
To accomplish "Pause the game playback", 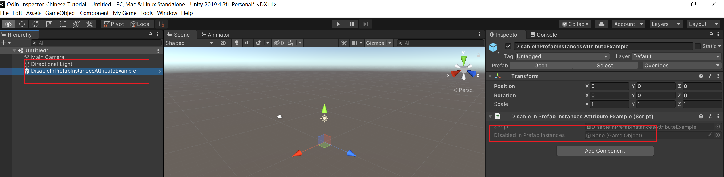I will click(x=352, y=24).
